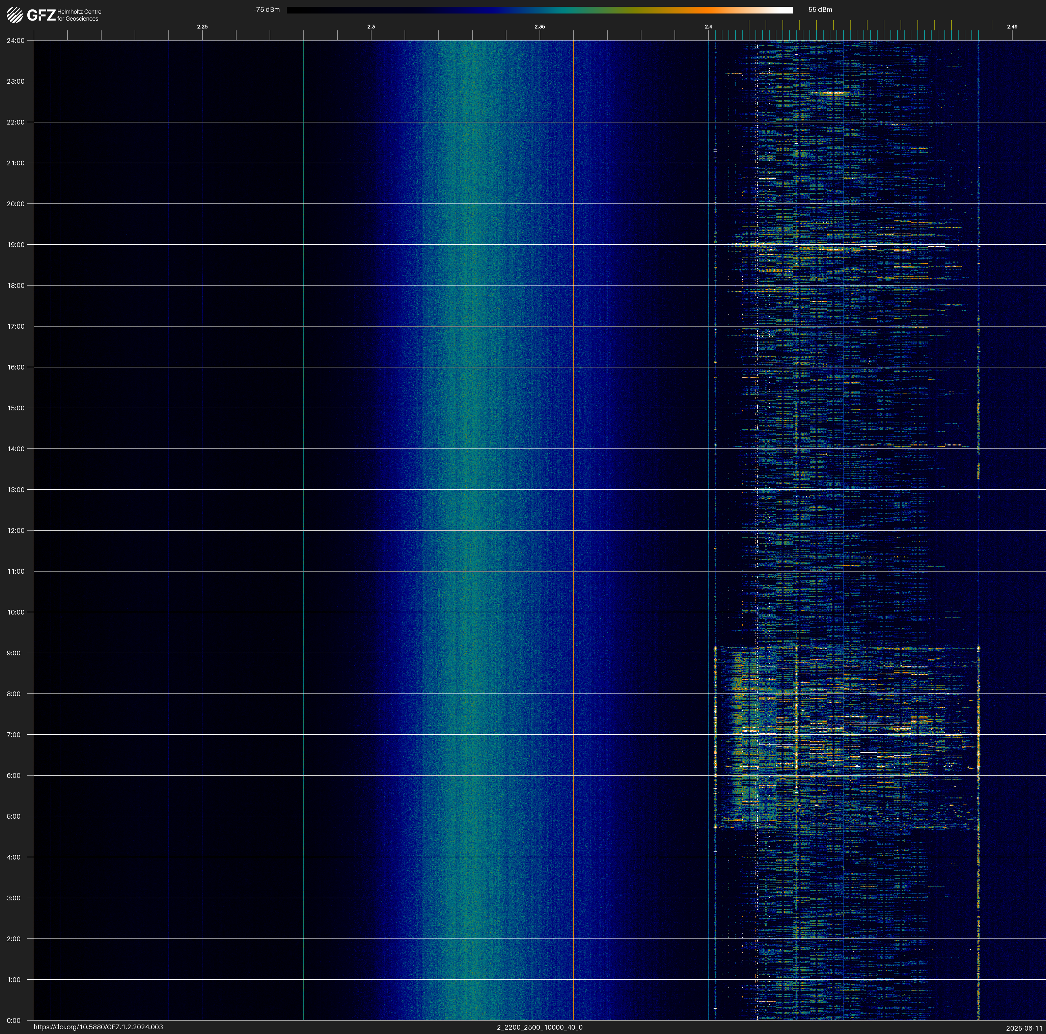The width and height of the screenshot is (1046, 1034).
Task: Click the 5:00 time axis label
Action: 14,816
